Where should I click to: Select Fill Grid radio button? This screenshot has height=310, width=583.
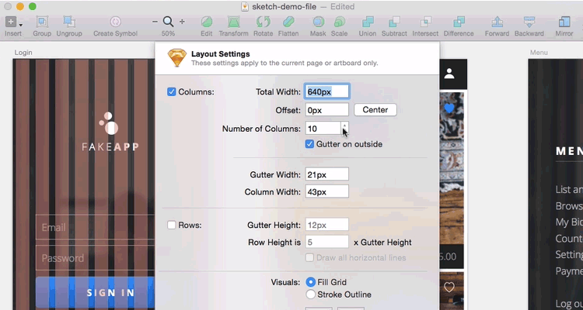coord(311,281)
